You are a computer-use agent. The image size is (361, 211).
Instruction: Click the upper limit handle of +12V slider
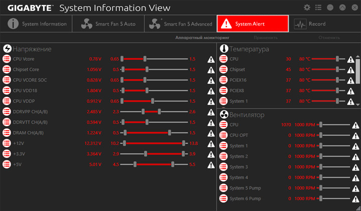[x=184, y=143]
